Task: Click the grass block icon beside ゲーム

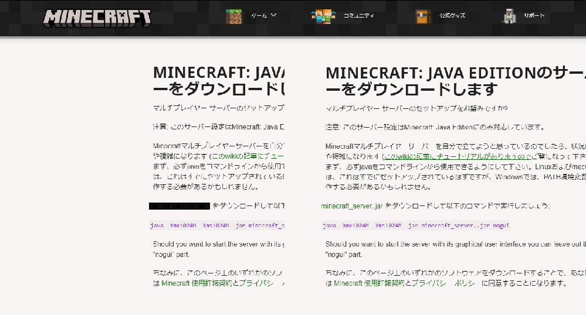Action: 233,16
